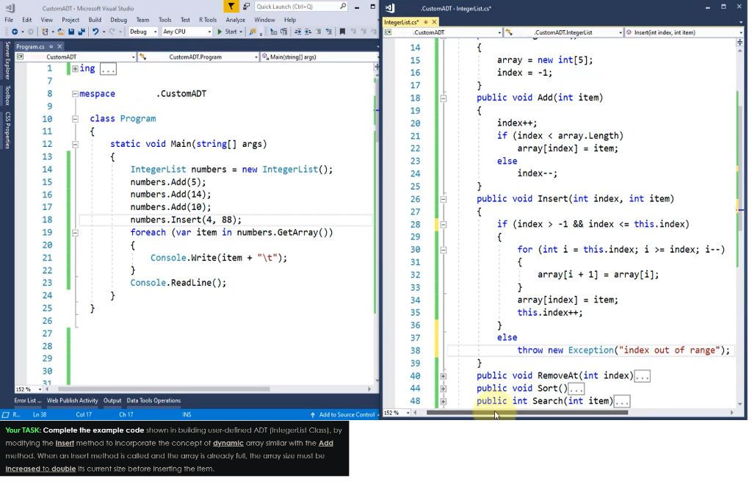The image size is (752, 484).
Task: Click the Undo icon on the toolbar
Action: coord(95,31)
